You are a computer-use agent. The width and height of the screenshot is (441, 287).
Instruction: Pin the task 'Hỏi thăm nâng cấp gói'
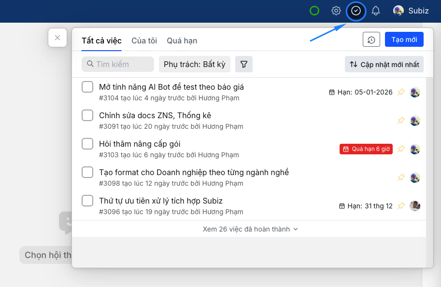pyautogui.click(x=401, y=149)
